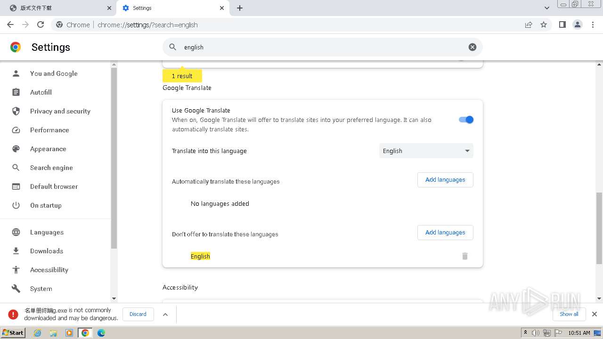Click the Chrome logo beside Settings
Image resolution: width=603 pixels, height=339 pixels.
click(16, 47)
